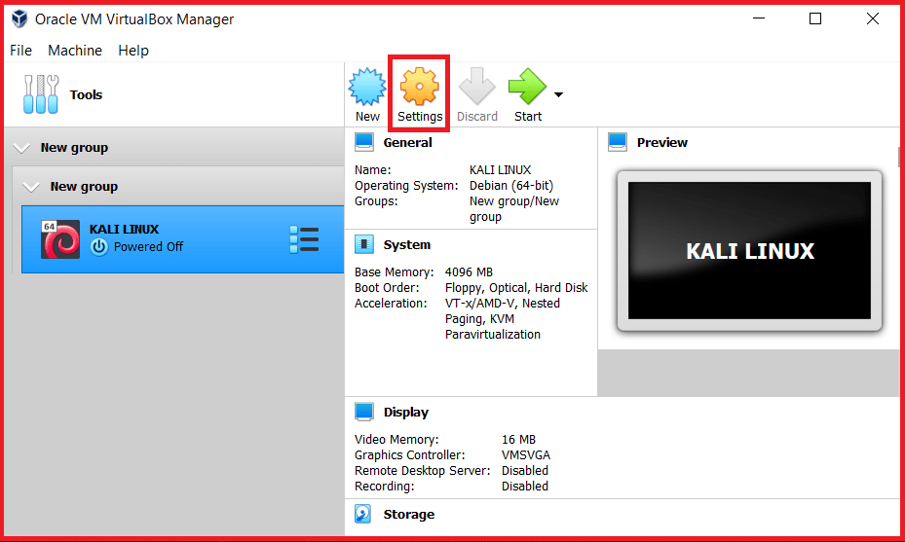Minimize the VirtualBox Manager window

(x=759, y=18)
